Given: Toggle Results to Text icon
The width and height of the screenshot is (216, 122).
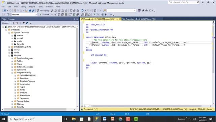Looking at the screenshot, I should 82,14.
